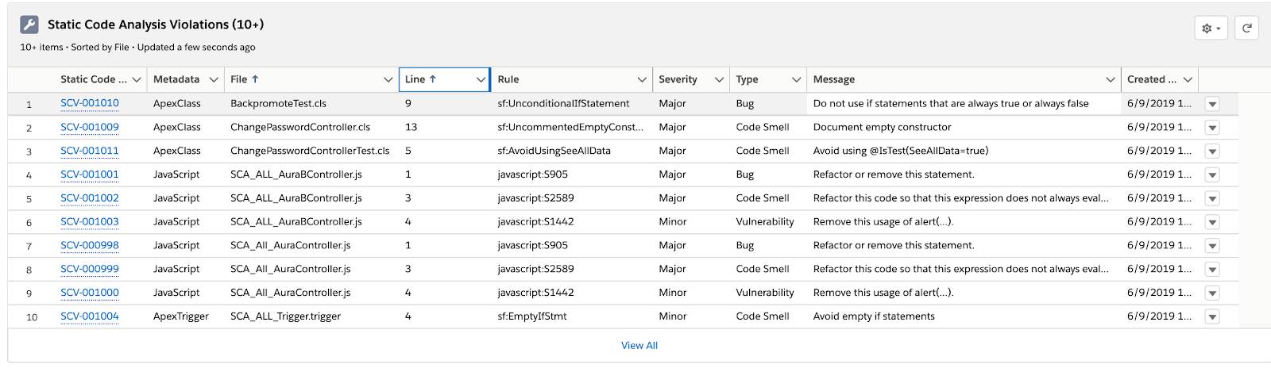Open the Line column dropdown arrow

[x=481, y=79]
